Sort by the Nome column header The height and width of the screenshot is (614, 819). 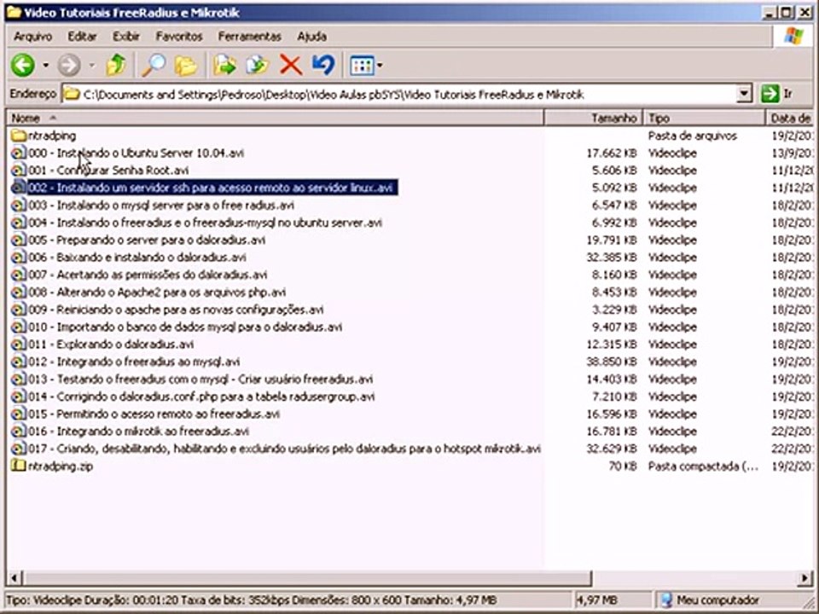(x=275, y=118)
